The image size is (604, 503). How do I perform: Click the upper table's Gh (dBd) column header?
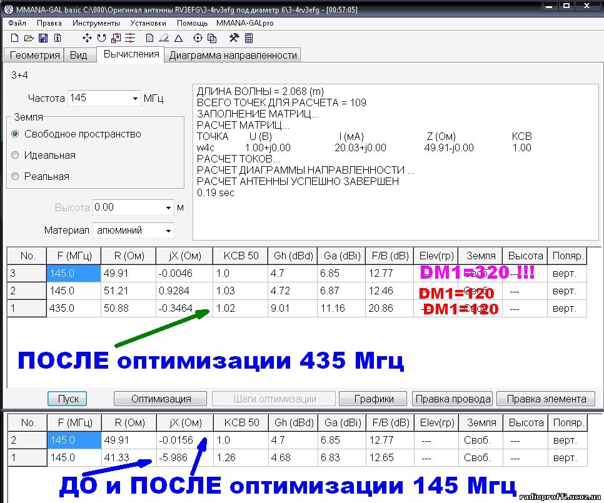click(293, 256)
